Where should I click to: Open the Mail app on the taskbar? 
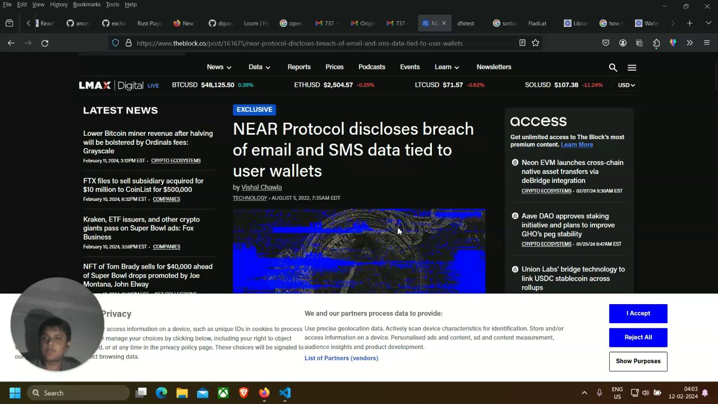click(x=202, y=393)
